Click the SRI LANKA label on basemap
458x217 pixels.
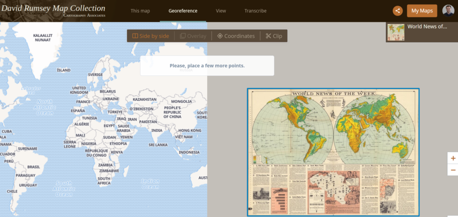coord(158,145)
